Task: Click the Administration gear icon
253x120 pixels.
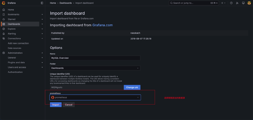Action: [x=4, y=53]
